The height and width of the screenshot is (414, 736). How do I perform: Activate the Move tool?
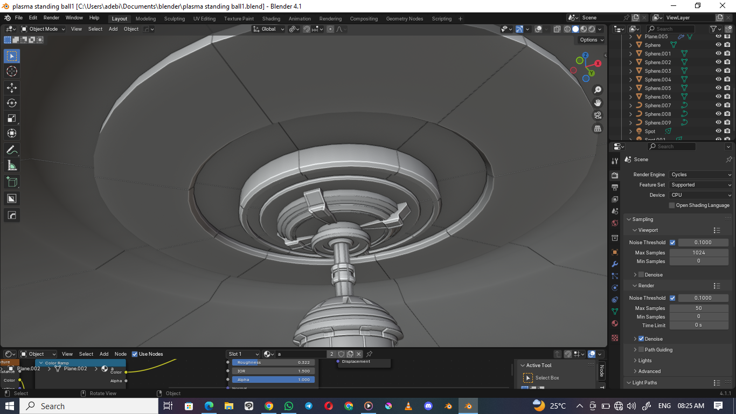[x=12, y=87]
